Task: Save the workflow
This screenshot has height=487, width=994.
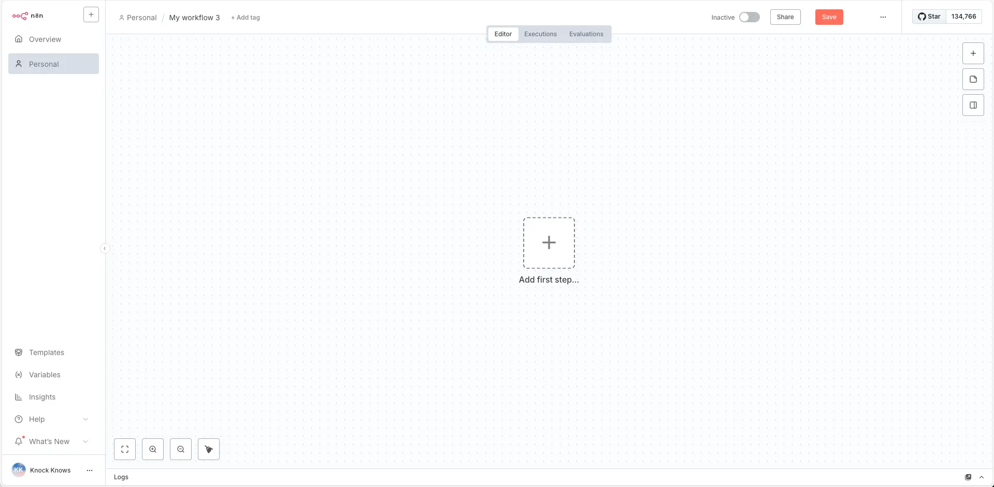Action: pos(829,17)
